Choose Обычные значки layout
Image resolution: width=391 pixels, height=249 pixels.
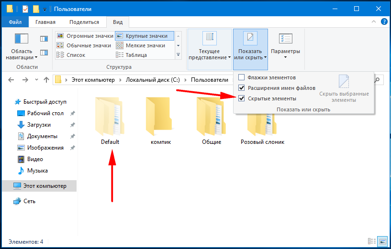[x=84, y=45]
